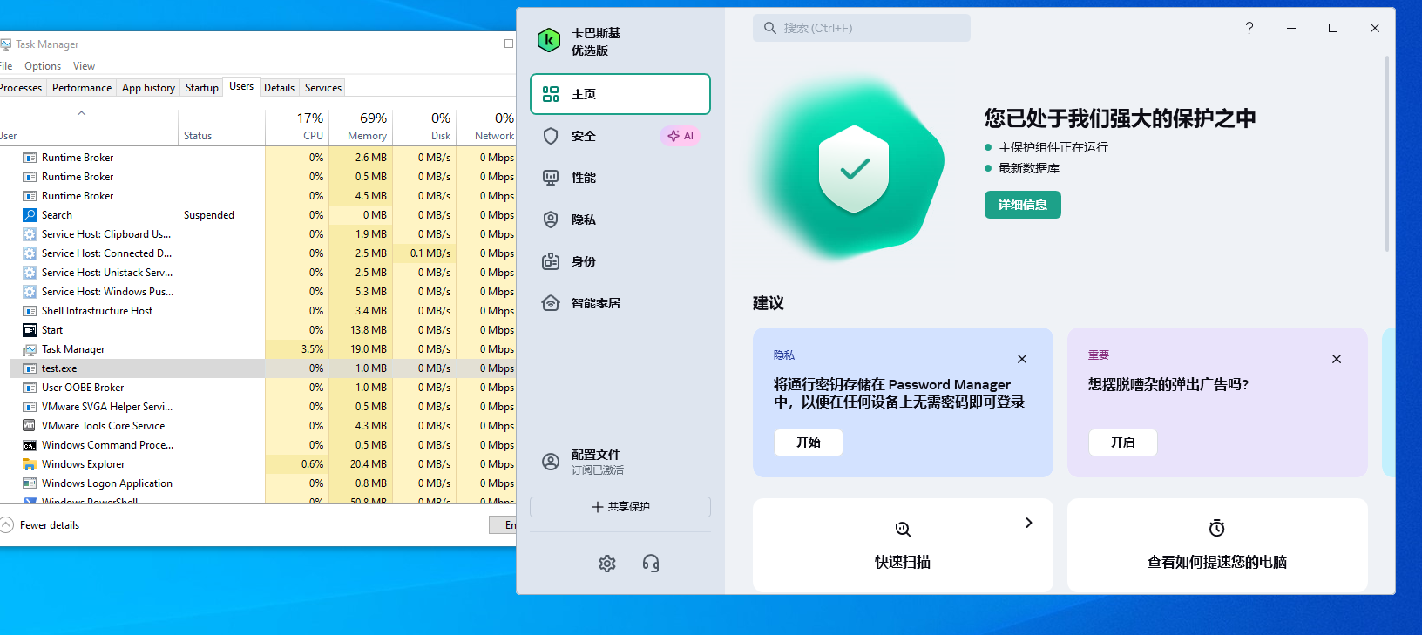Click the Kaspersky logo icon
Screen dimensions: 1422x635
click(x=549, y=40)
